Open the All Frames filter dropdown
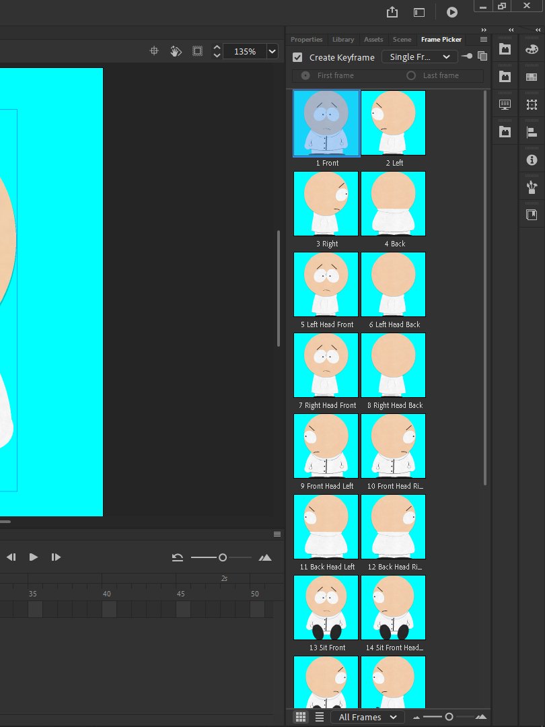Viewport: 545px width, 727px height. 367,717
